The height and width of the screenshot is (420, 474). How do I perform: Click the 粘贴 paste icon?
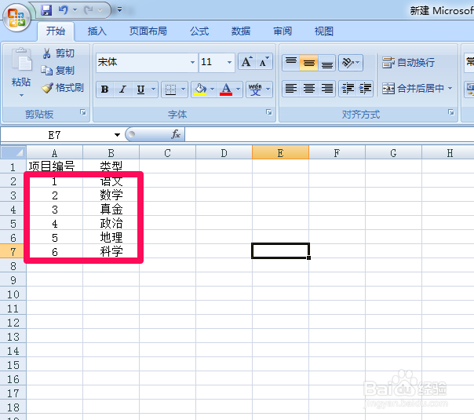21,60
